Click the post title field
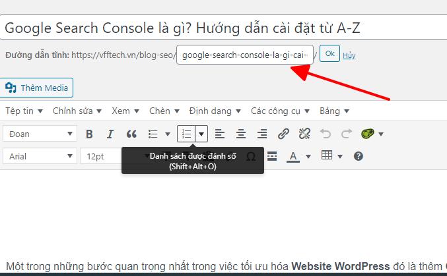The height and width of the screenshot is (276, 447). point(223,28)
